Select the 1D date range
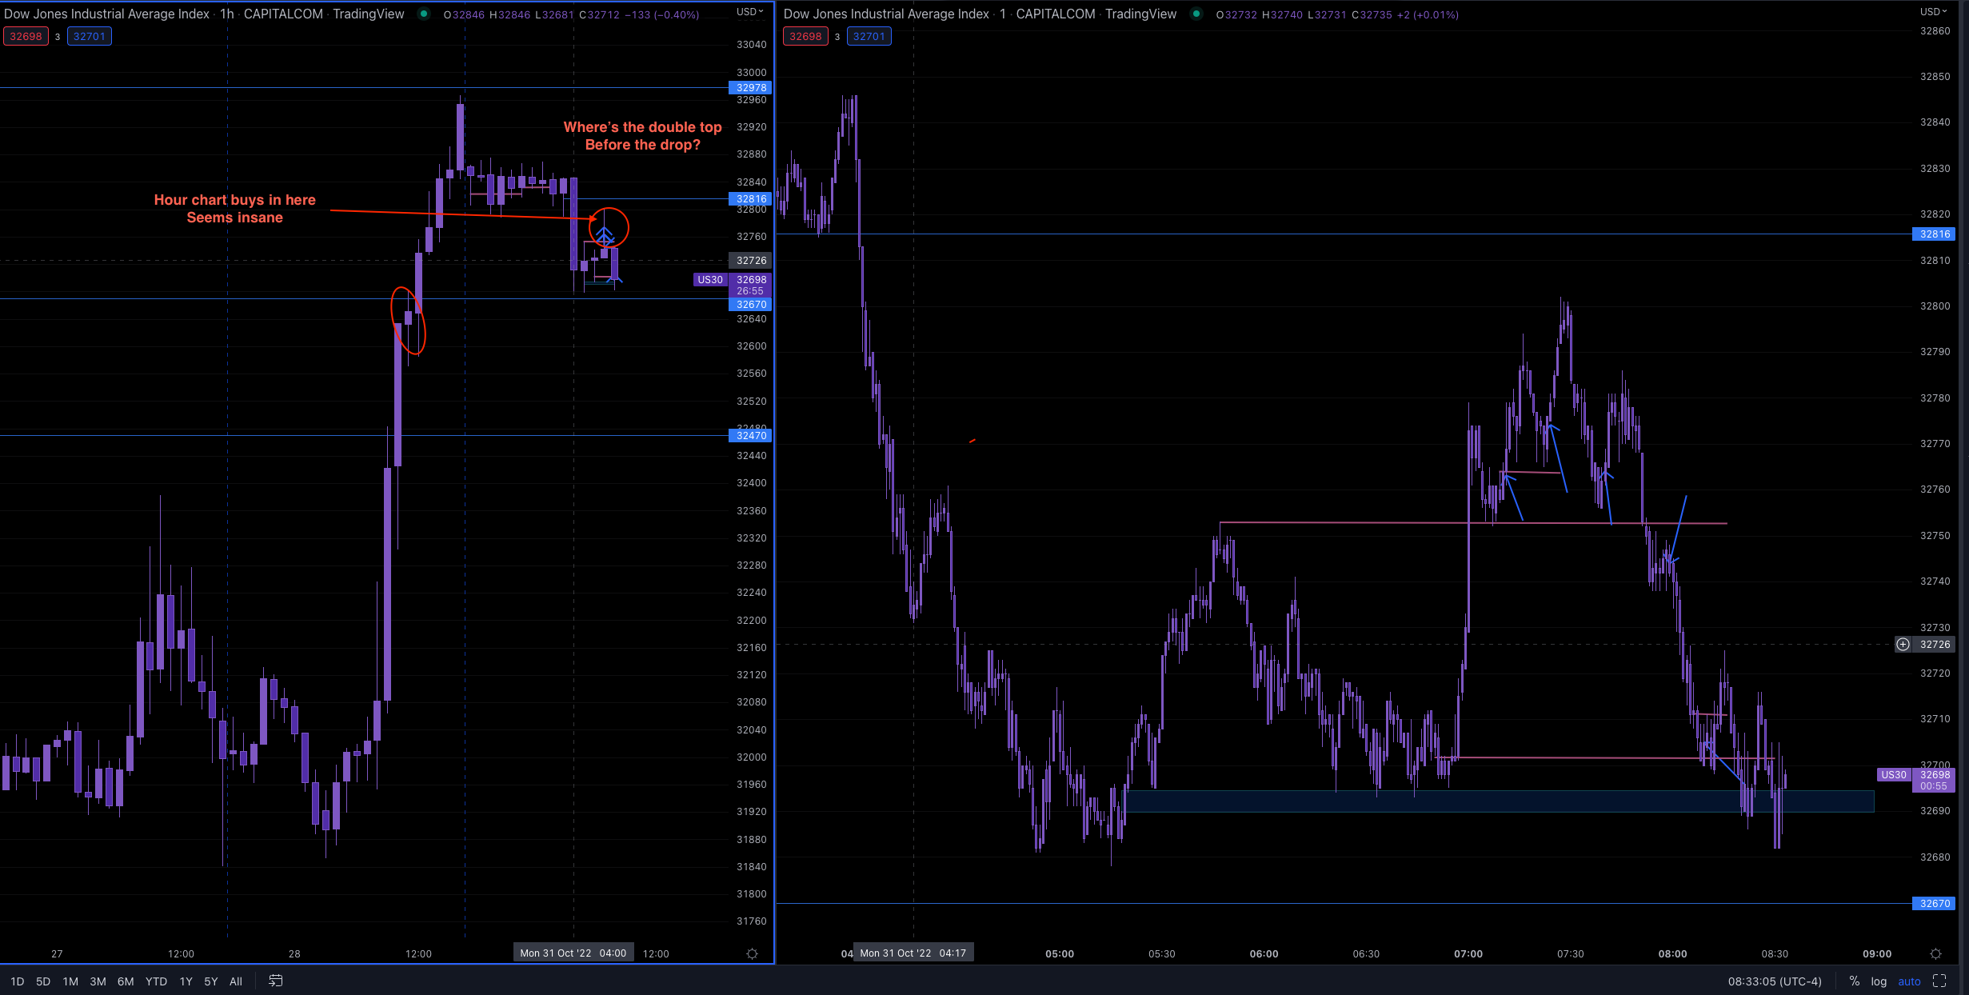1969x995 pixels. [17, 981]
